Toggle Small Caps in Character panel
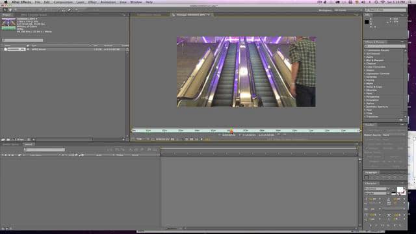Viewport: 416px width, 234px height. click(x=389, y=226)
